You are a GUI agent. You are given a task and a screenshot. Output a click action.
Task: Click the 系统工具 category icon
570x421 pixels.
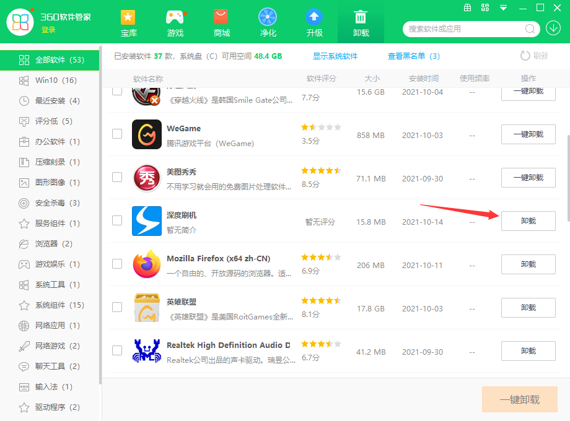pyautogui.click(x=24, y=285)
